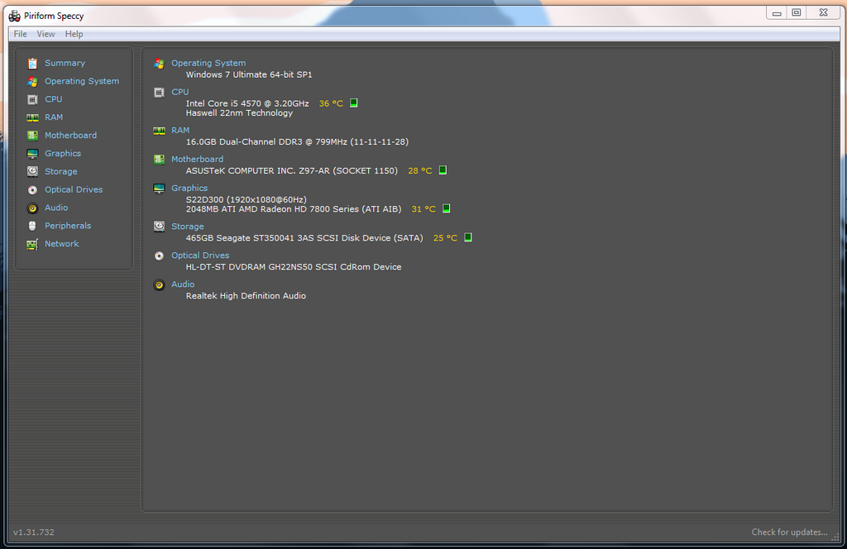Click the disc icon beside Optical Drives heading
The height and width of the screenshot is (549, 847).
(159, 255)
